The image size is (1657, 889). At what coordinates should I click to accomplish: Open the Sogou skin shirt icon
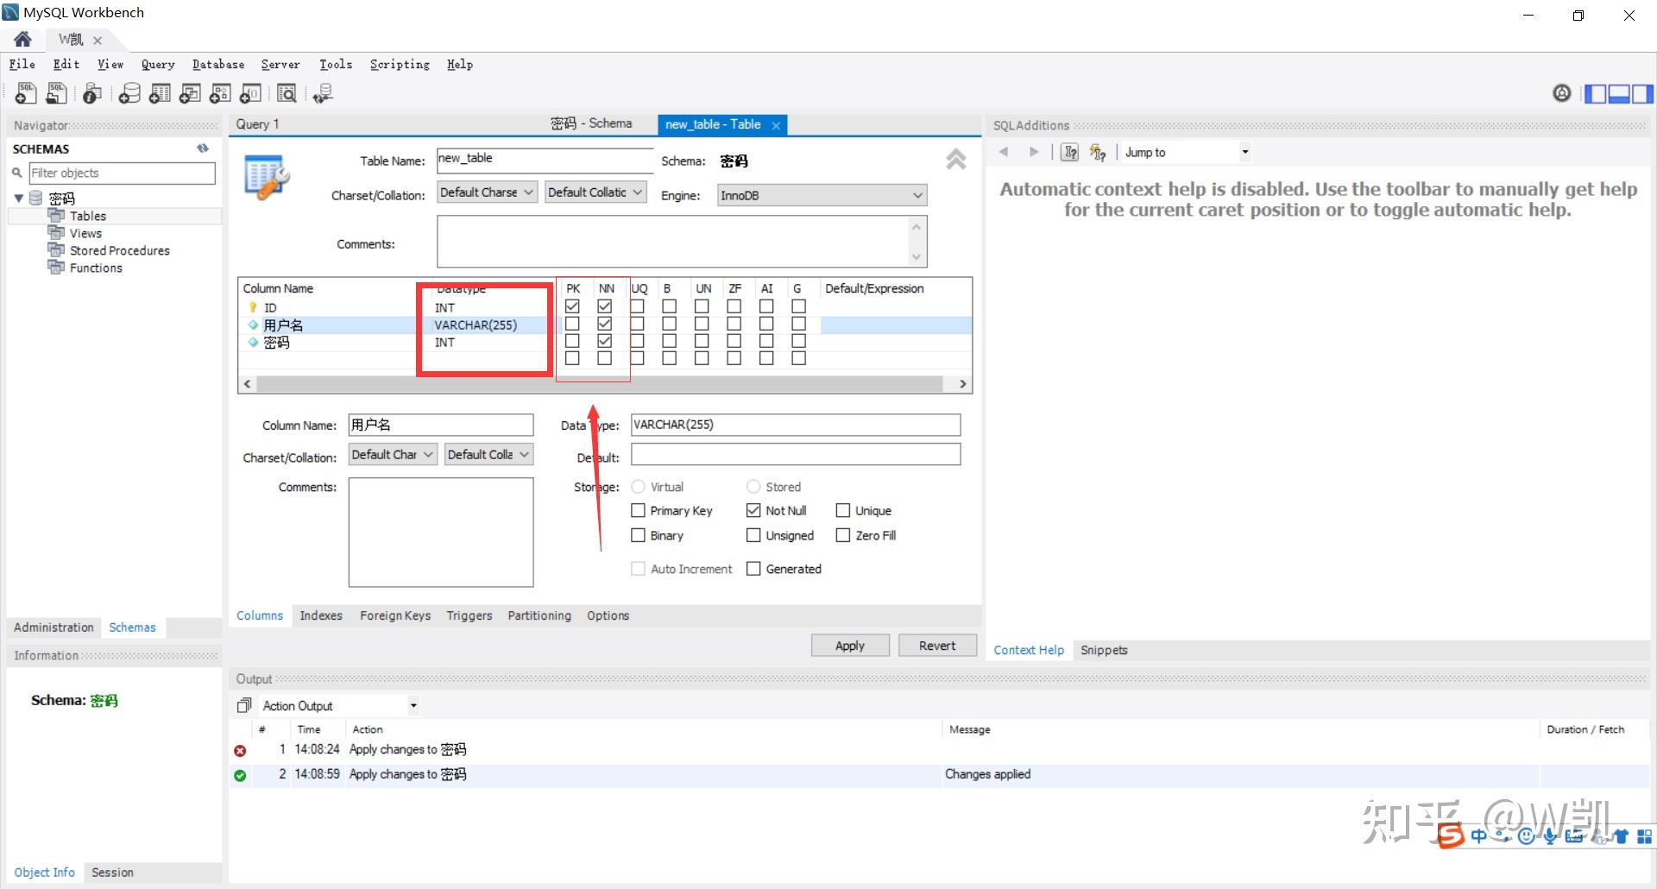(1620, 835)
